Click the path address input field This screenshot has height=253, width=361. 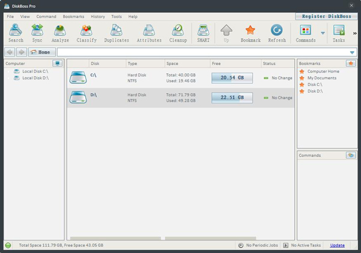click(x=203, y=52)
